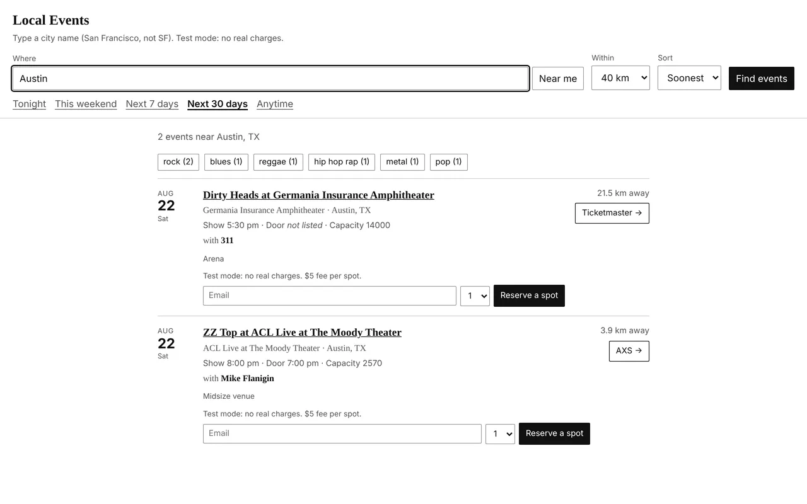Click the Arena venue label
Screen dimensions: 807x504
tap(214, 259)
